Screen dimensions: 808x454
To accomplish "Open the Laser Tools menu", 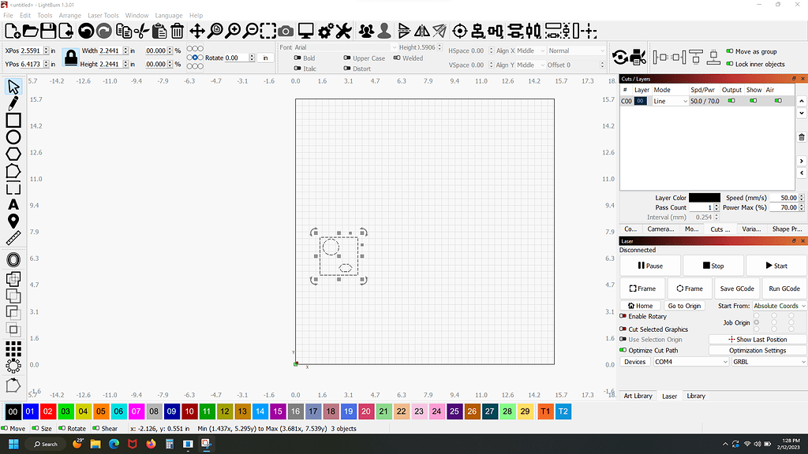I will click(x=103, y=15).
